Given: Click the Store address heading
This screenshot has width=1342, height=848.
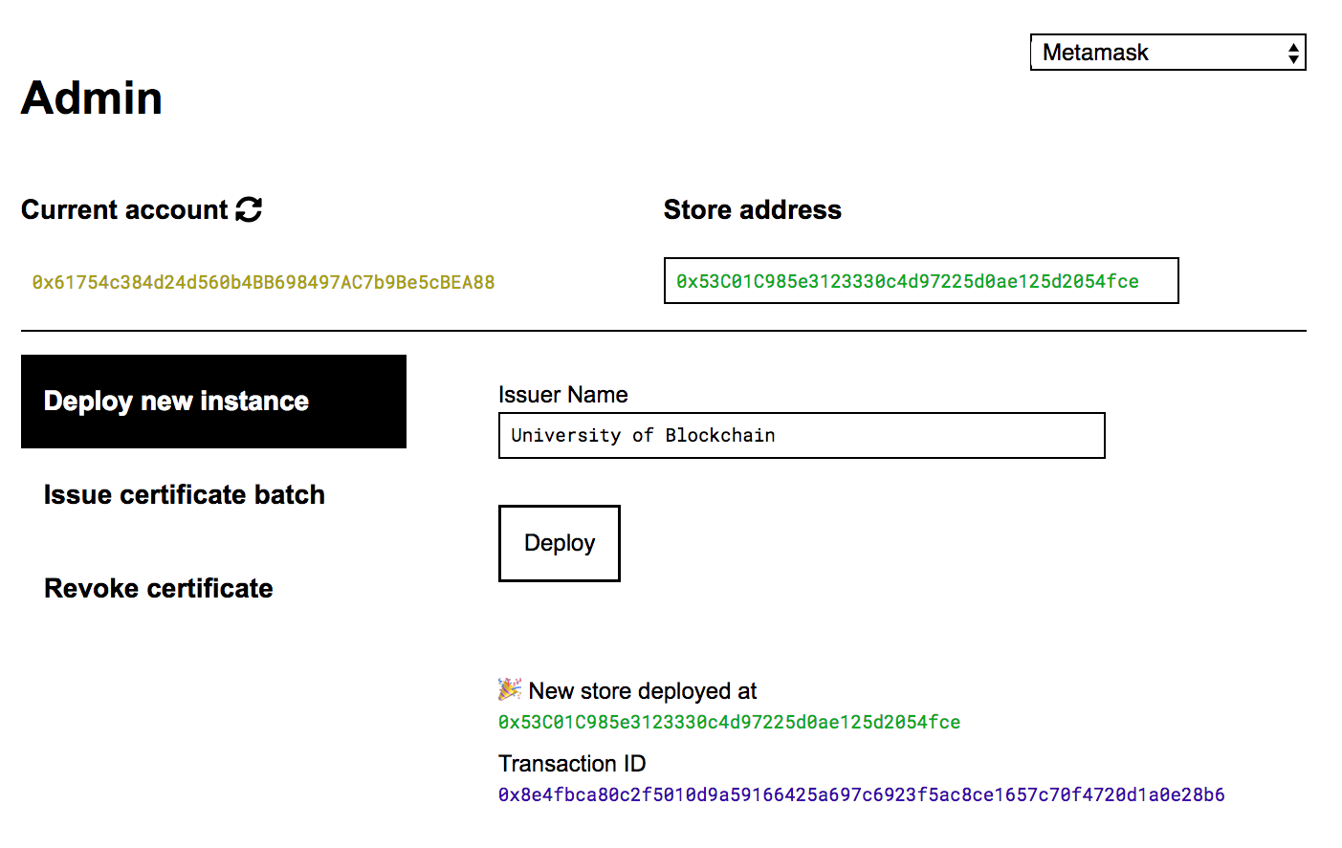Looking at the screenshot, I should coord(752,209).
